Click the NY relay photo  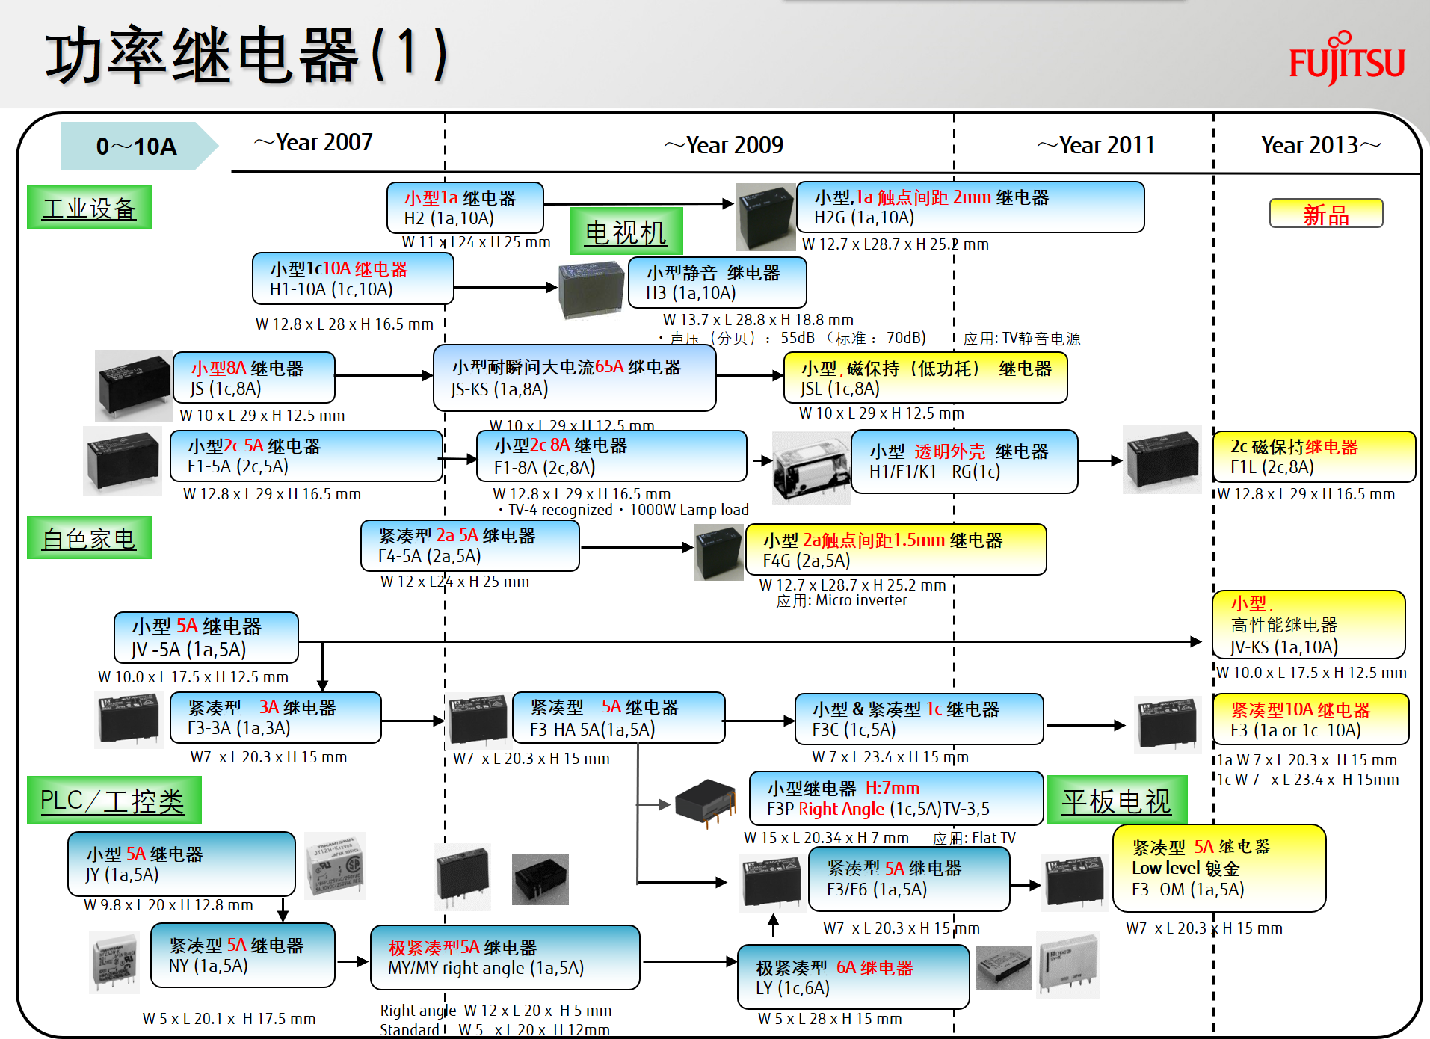pos(114,962)
